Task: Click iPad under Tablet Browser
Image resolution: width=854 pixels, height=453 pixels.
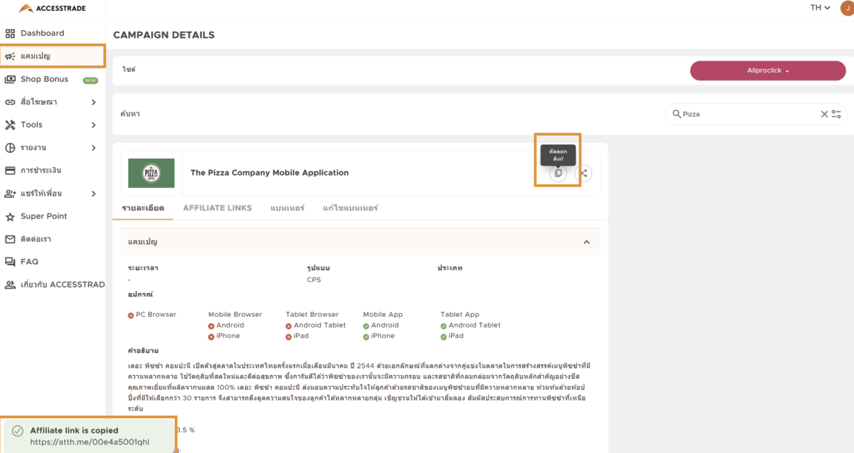Action: [x=301, y=336]
